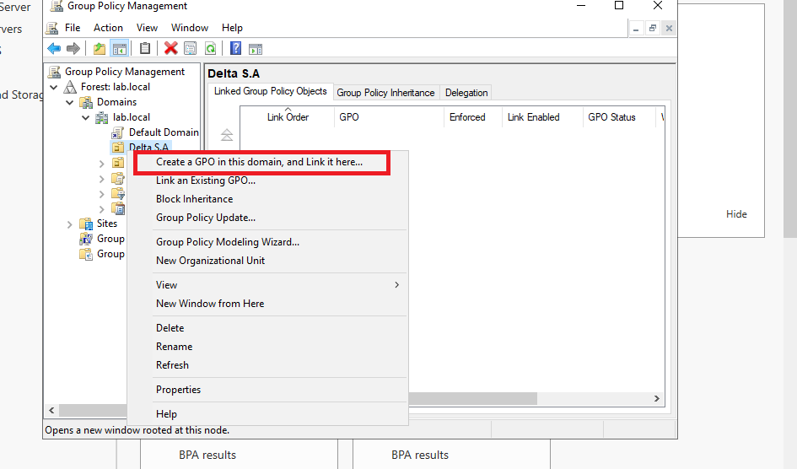Select Link an Existing GPO menu entry
797x469 pixels.
(206, 181)
